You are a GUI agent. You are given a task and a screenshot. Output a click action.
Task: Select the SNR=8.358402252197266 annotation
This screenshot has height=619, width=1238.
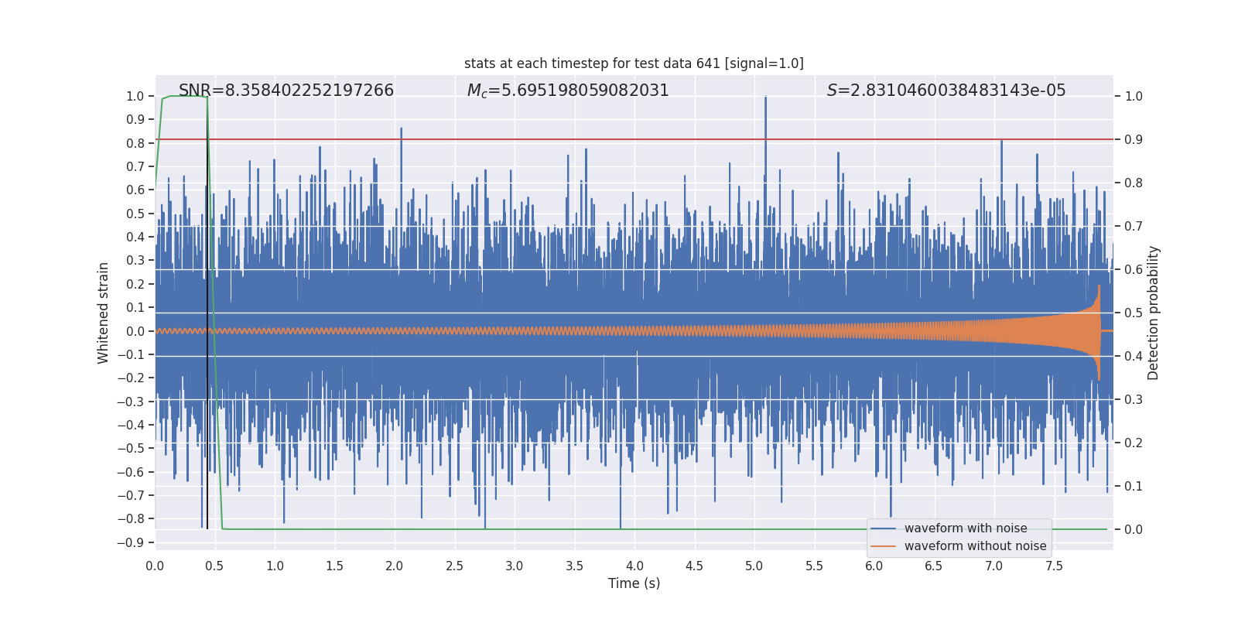pyautogui.click(x=286, y=91)
